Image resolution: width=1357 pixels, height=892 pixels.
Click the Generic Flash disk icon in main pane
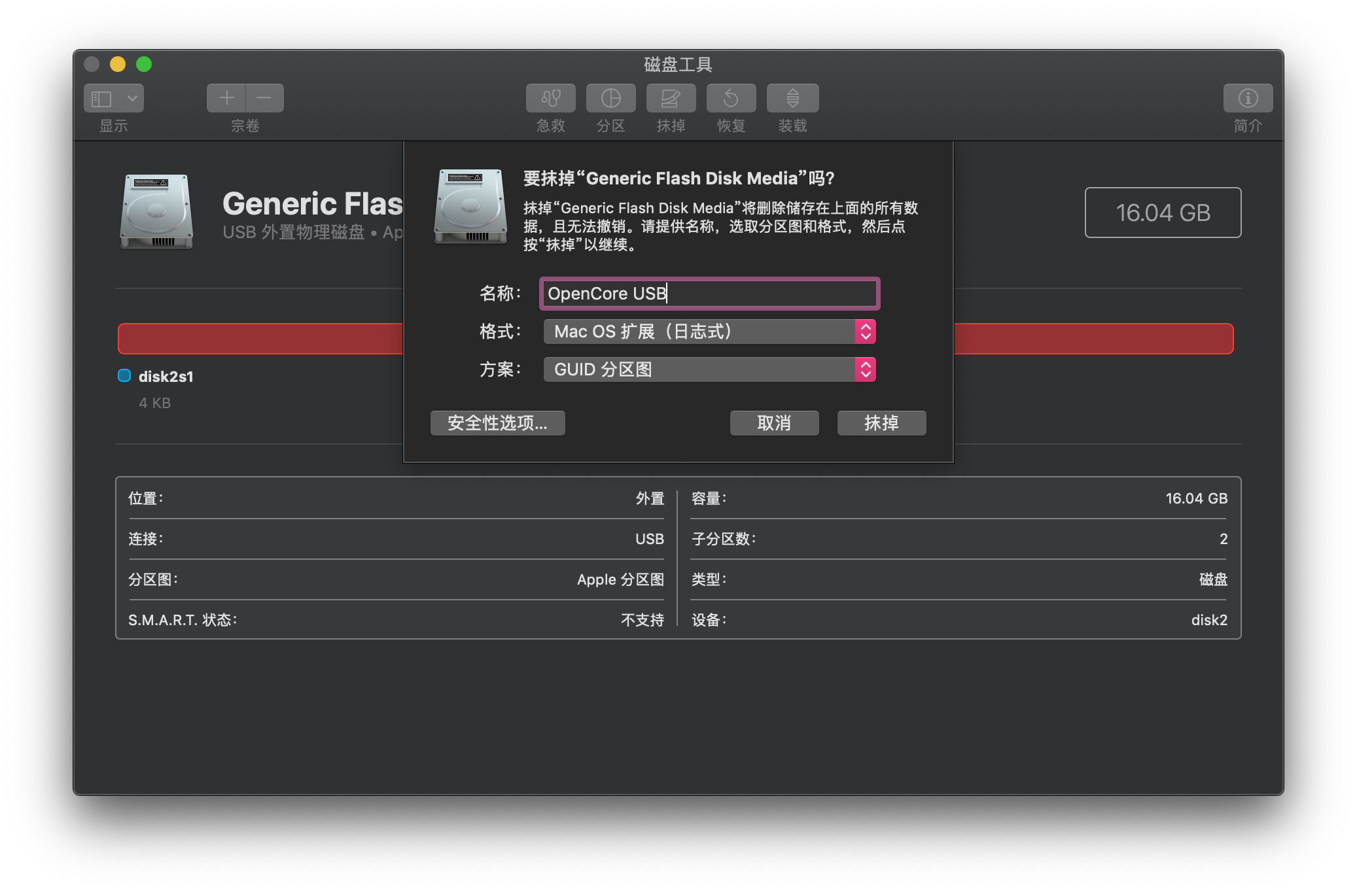156,211
